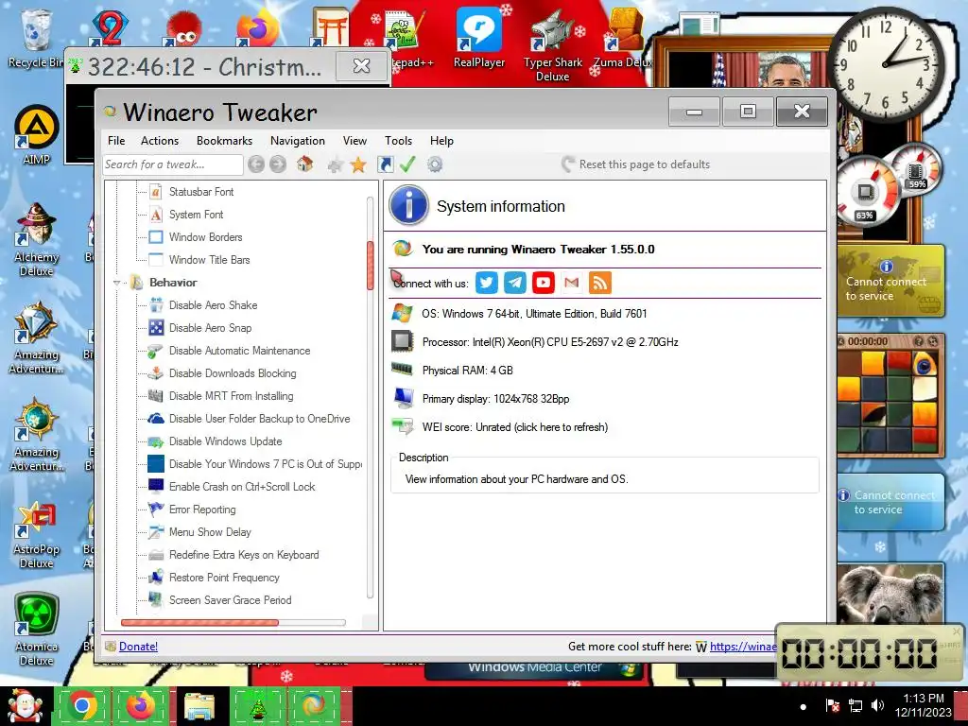Click the RAM module icon

pyautogui.click(x=402, y=370)
